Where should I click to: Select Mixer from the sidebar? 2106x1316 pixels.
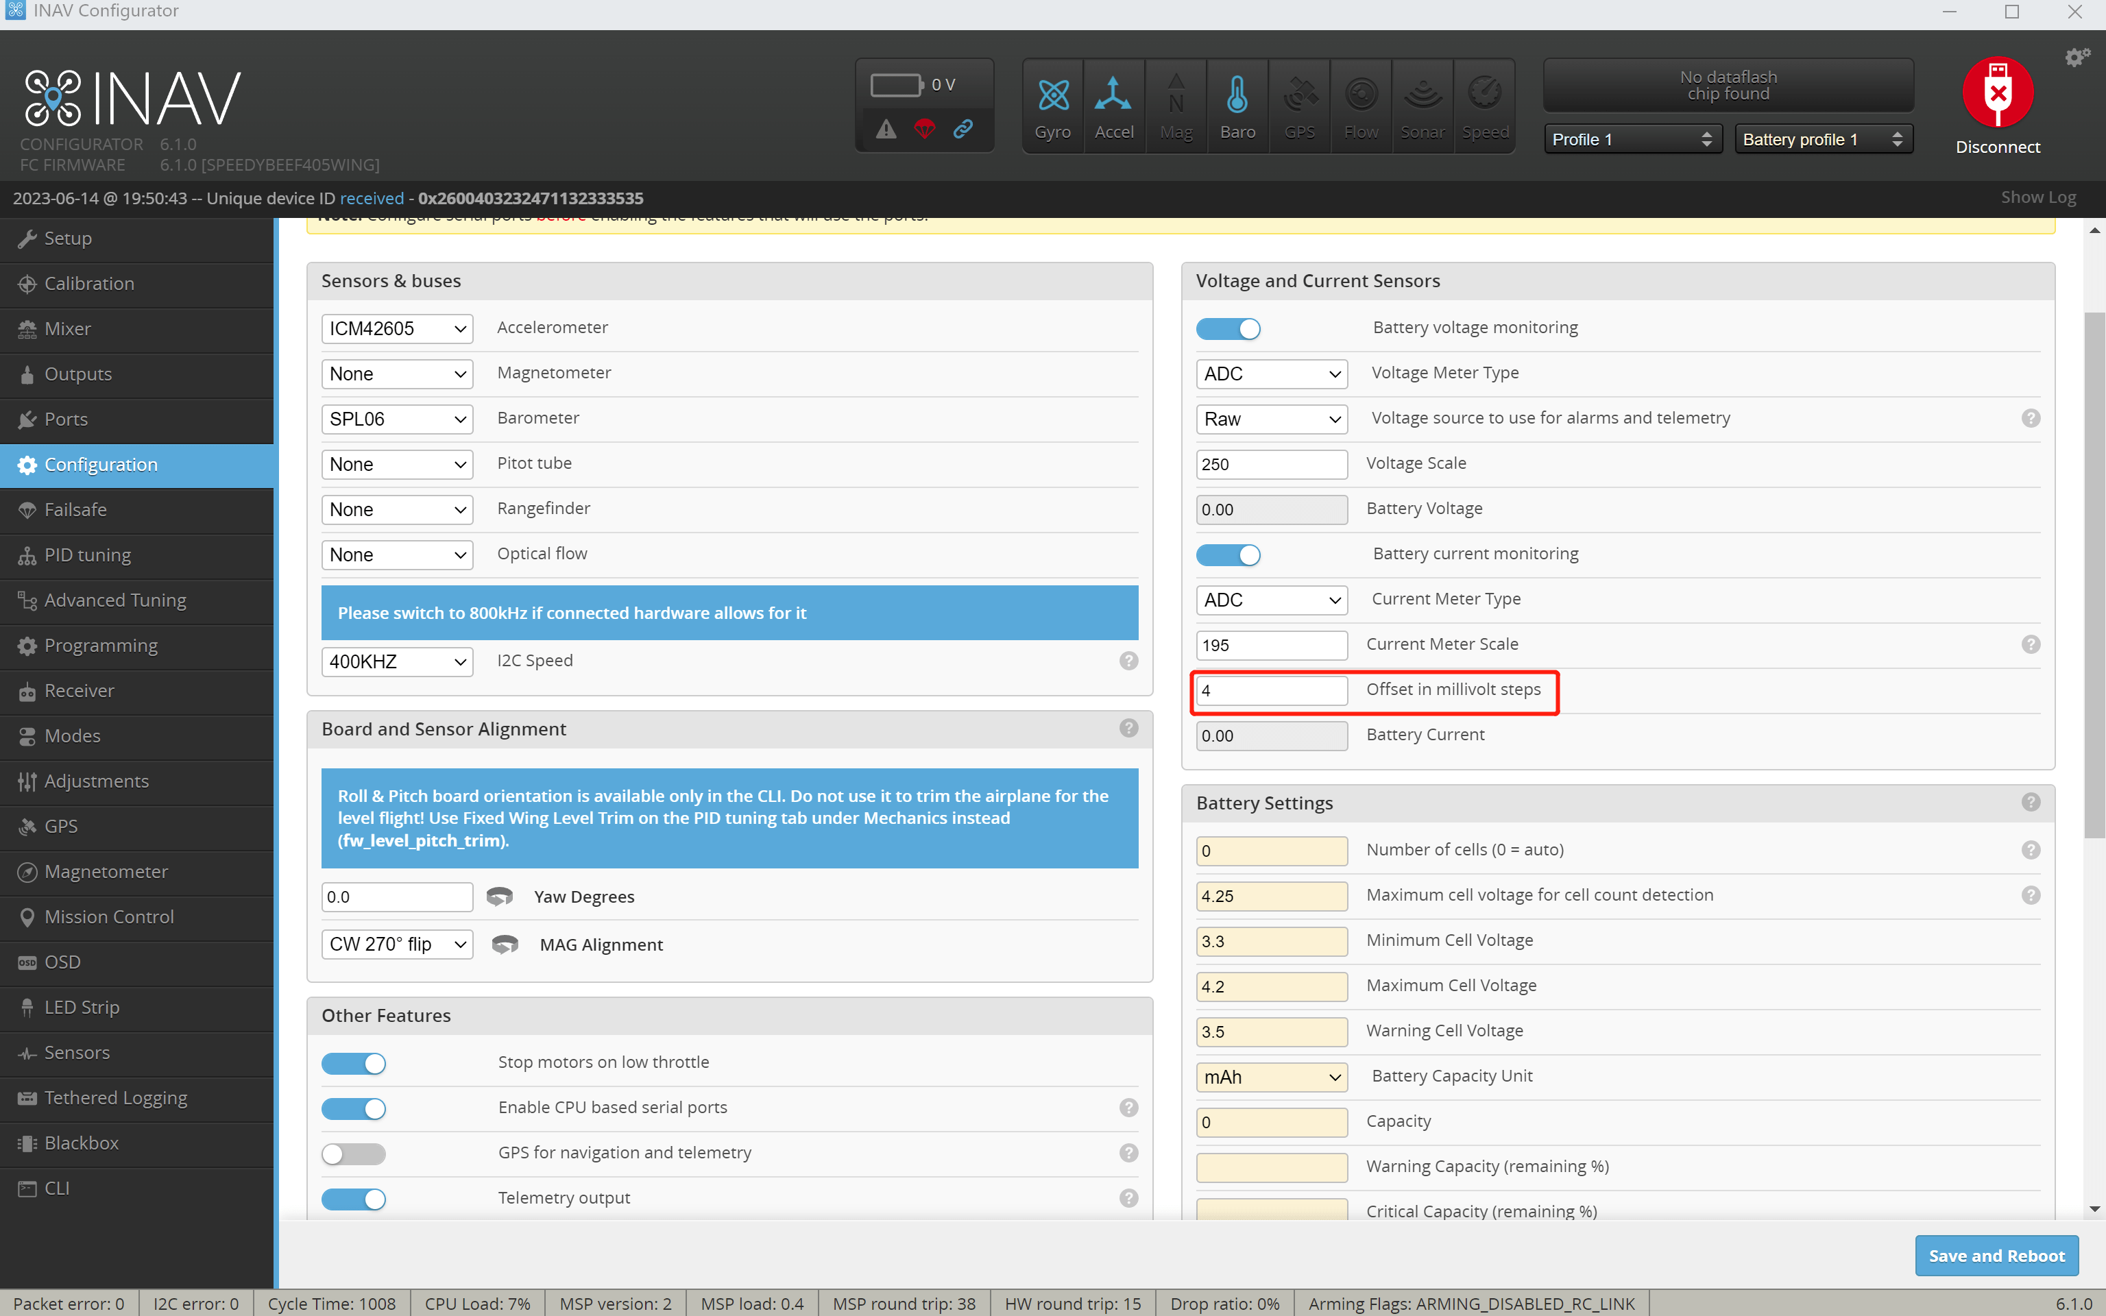click(67, 328)
